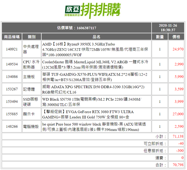Click the 數量 column header

tap(160, 37)
